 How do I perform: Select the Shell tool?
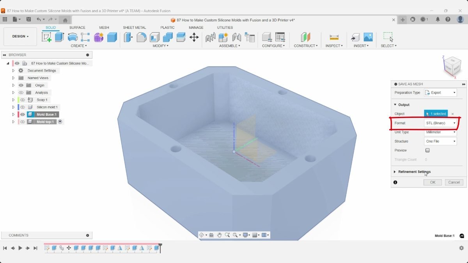(155, 37)
